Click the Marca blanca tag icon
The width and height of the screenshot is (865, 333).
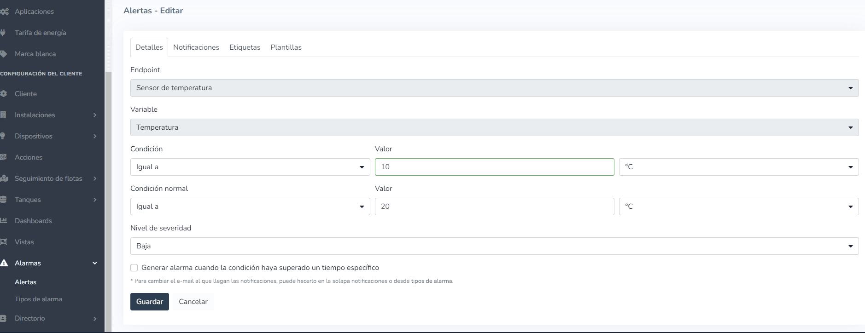click(x=4, y=54)
